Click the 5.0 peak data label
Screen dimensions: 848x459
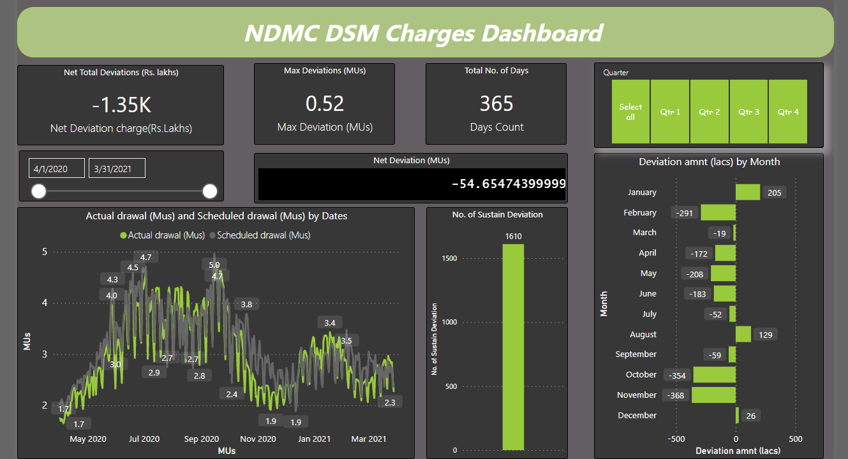click(x=214, y=265)
